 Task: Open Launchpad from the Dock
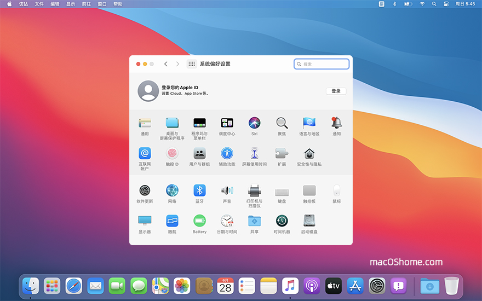coord(52,286)
